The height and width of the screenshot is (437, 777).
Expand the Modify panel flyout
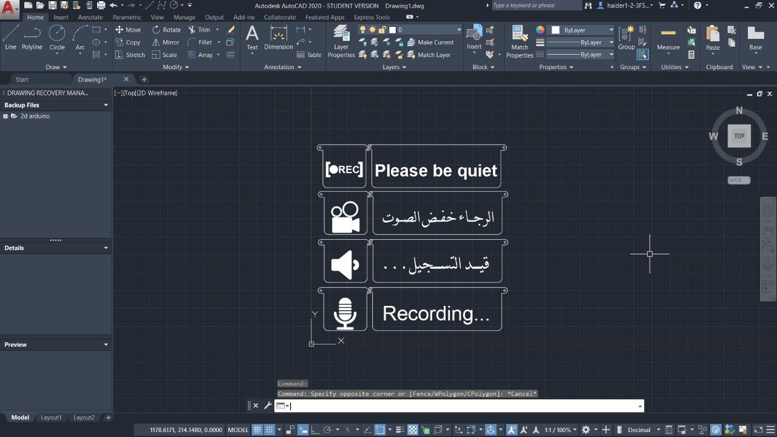(176, 67)
